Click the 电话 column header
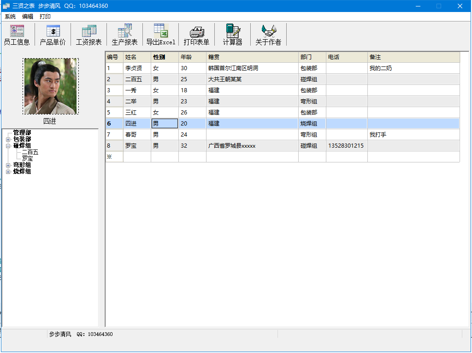The height and width of the screenshot is (353, 472). point(347,57)
